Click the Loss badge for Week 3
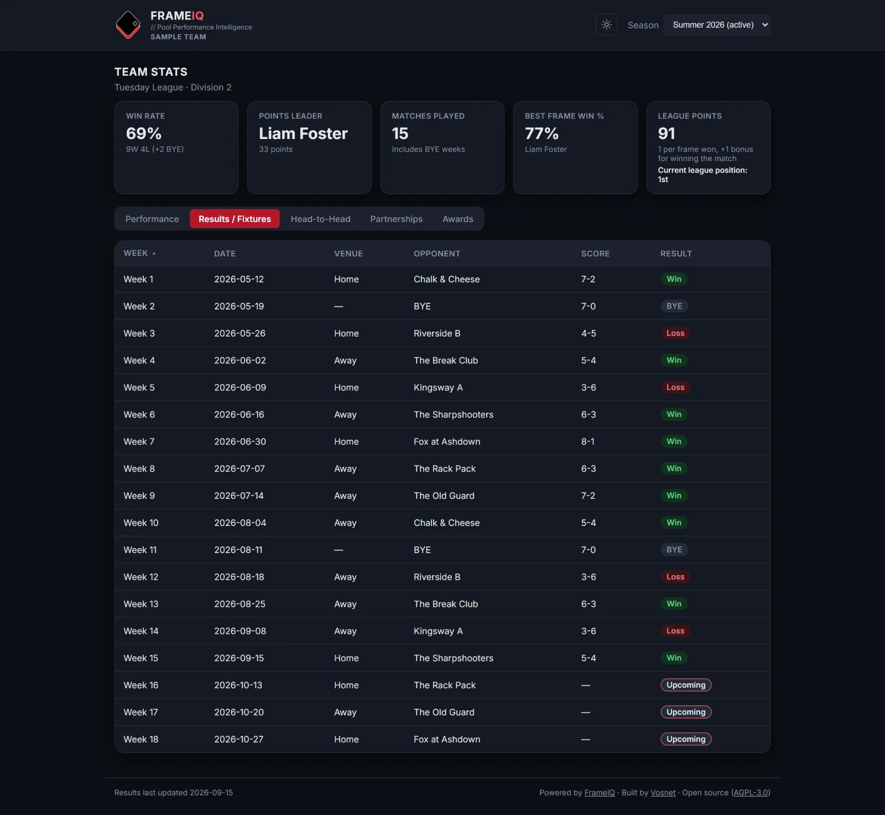 (x=675, y=333)
